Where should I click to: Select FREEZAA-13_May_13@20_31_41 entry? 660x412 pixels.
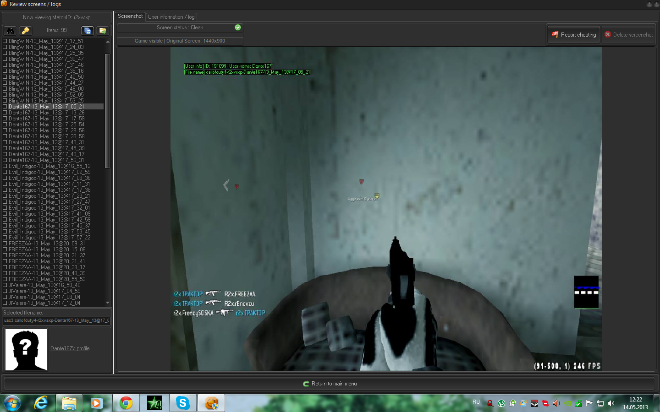(47, 261)
